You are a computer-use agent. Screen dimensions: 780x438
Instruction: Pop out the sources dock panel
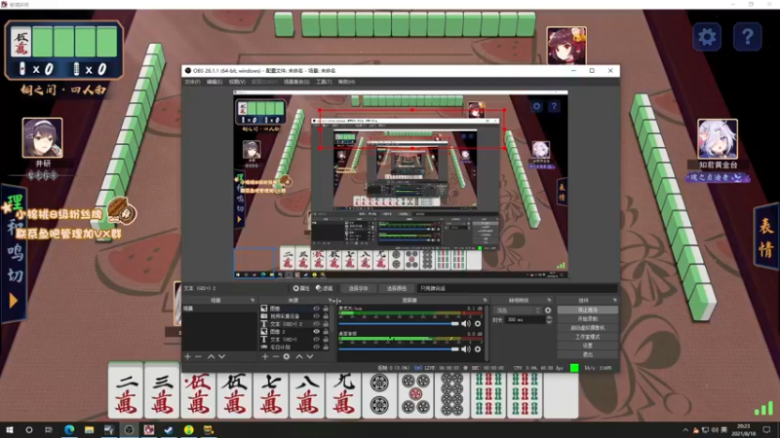[330, 301]
